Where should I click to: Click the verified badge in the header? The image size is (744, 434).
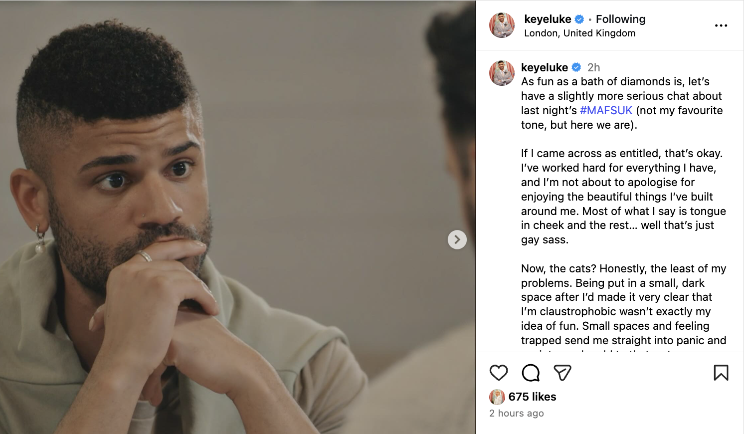point(579,19)
